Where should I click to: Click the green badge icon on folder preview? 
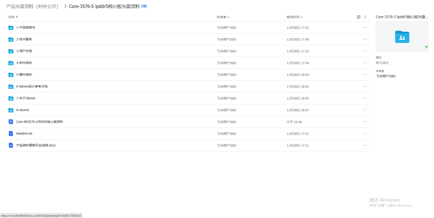(x=426, y=47)
